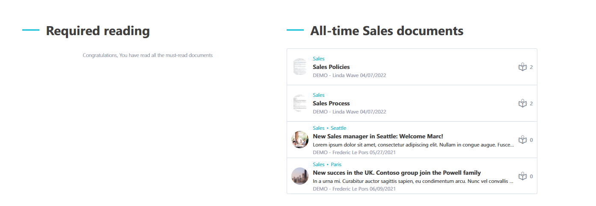Select the Sales tag above Sales Process
The height and width of the screenshot is (206, 596).
pos(319,95)
